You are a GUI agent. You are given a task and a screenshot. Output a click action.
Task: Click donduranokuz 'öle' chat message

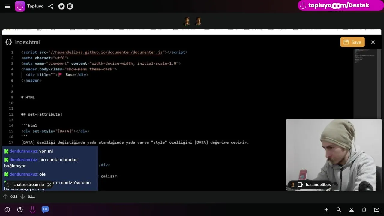42,174
